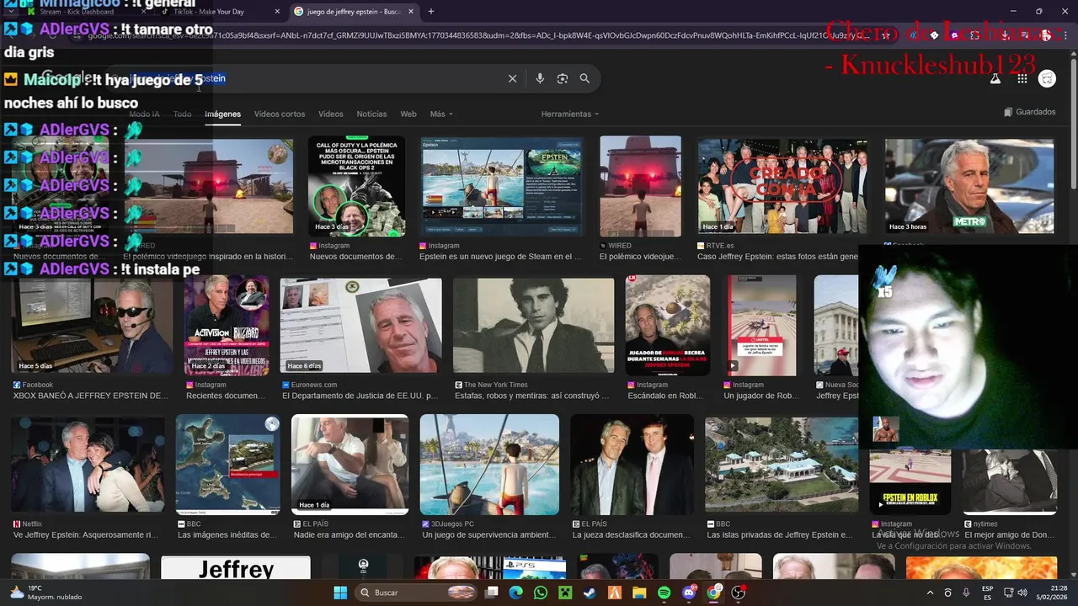The image size is (1078, 606).
Task: Open the Google account avatar menu
Action: pos(1047,78)
